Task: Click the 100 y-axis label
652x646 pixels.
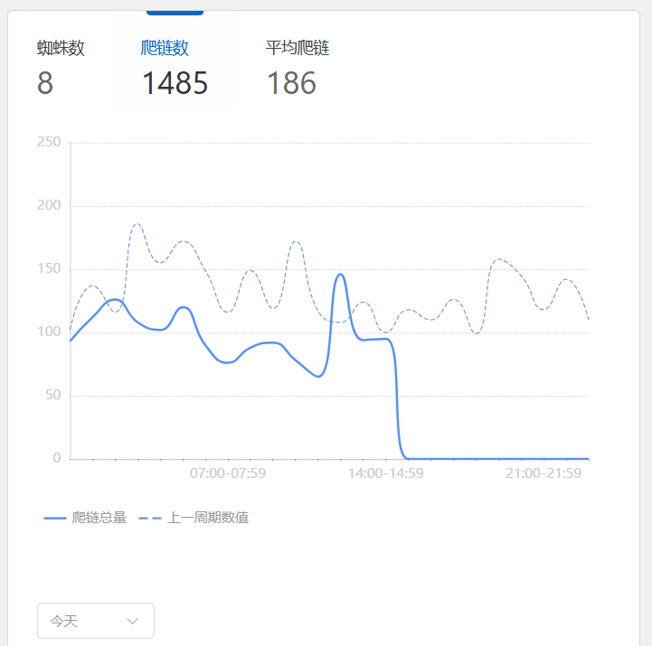Action: click(49, 332)
